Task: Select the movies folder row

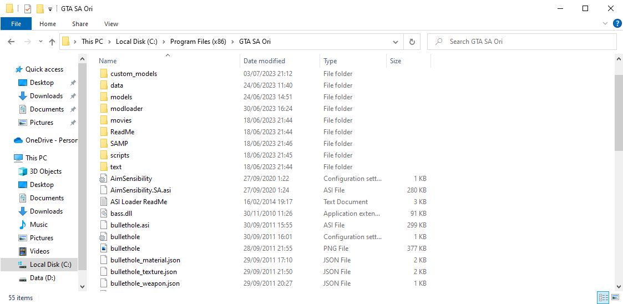Action: (262, 120)
